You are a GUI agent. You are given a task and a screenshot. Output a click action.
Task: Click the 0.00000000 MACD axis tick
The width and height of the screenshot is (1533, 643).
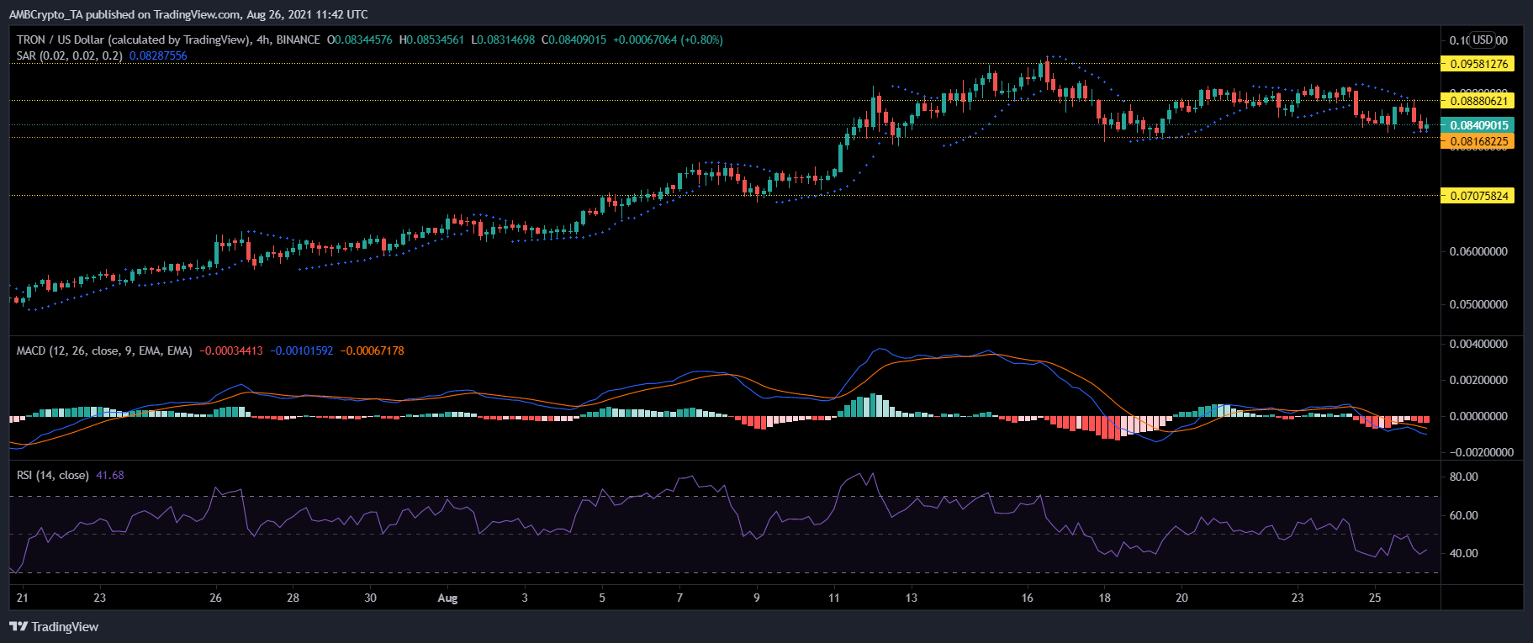tap(1478, 416)
